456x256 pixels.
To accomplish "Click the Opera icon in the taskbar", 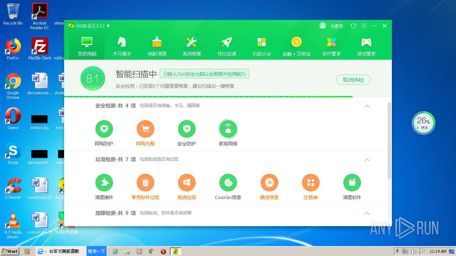I will pos(163,251).
